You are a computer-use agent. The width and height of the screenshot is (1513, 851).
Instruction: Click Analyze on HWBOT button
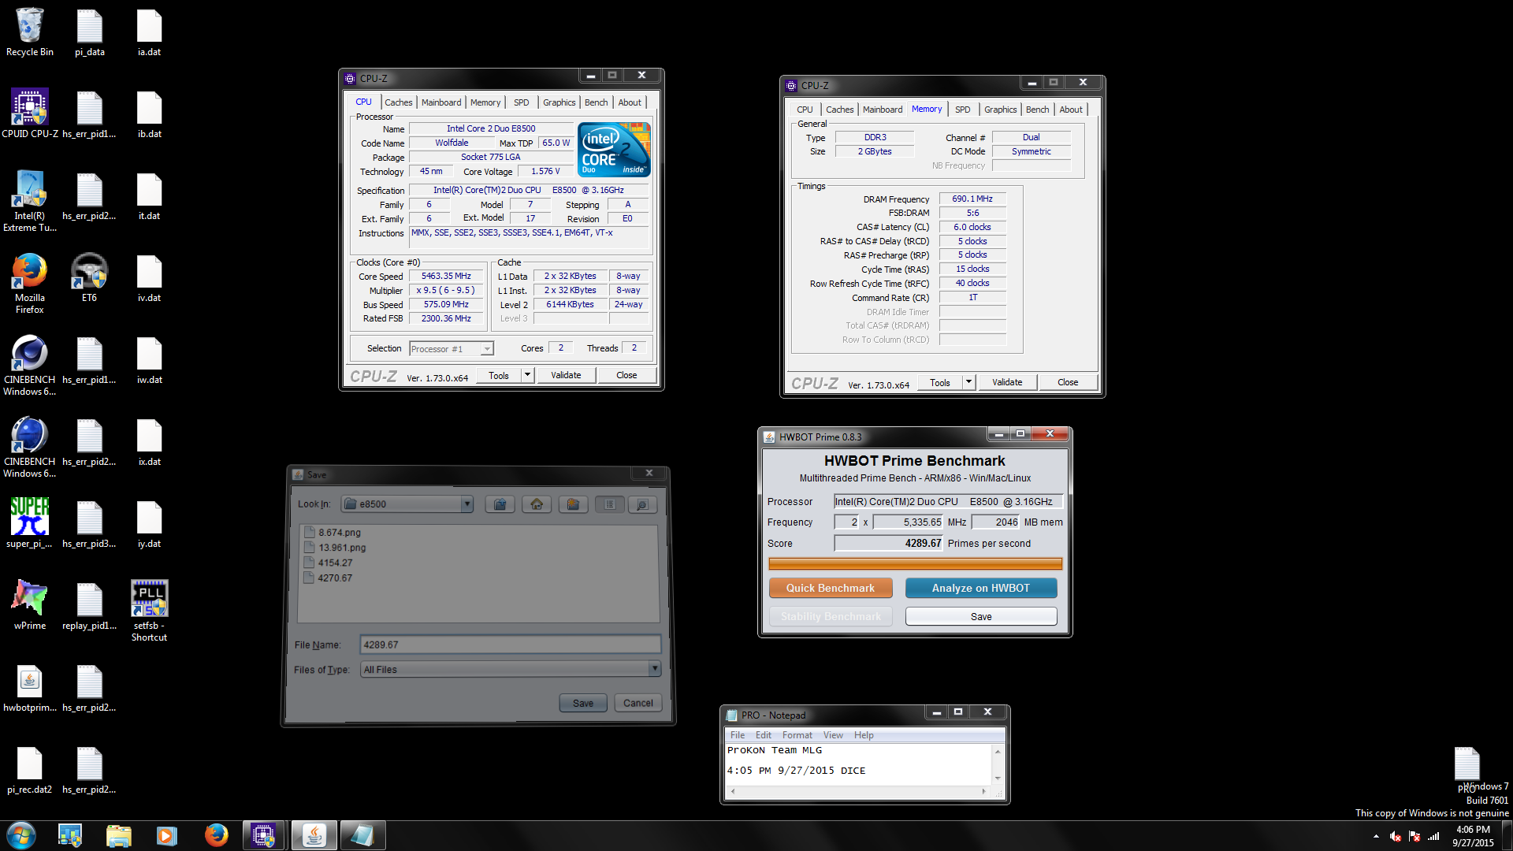click(x=981, y=588)
